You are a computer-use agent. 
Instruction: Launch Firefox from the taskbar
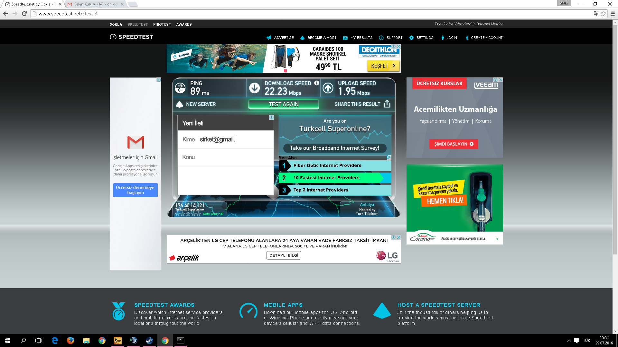pos(70,341)
